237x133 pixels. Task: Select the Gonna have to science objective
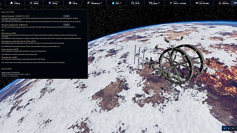click(x=18, y=41)
